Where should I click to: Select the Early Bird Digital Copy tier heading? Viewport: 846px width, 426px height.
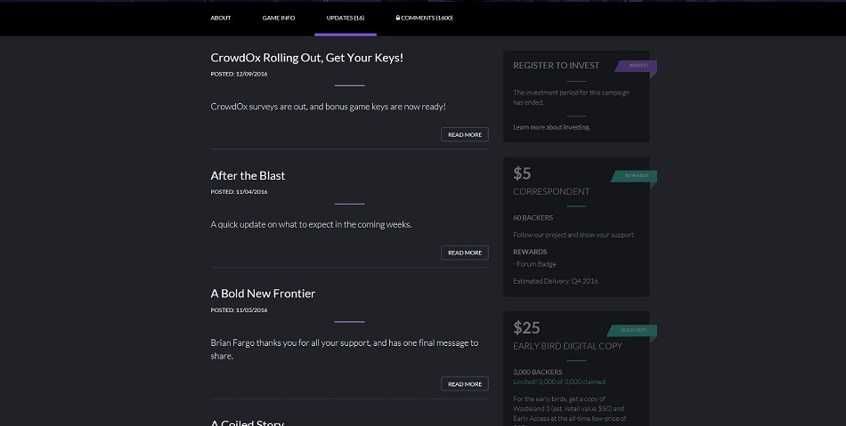(x=567, y=346)
